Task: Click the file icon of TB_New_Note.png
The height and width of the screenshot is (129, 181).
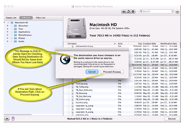Action: click(x=73, y=90)
